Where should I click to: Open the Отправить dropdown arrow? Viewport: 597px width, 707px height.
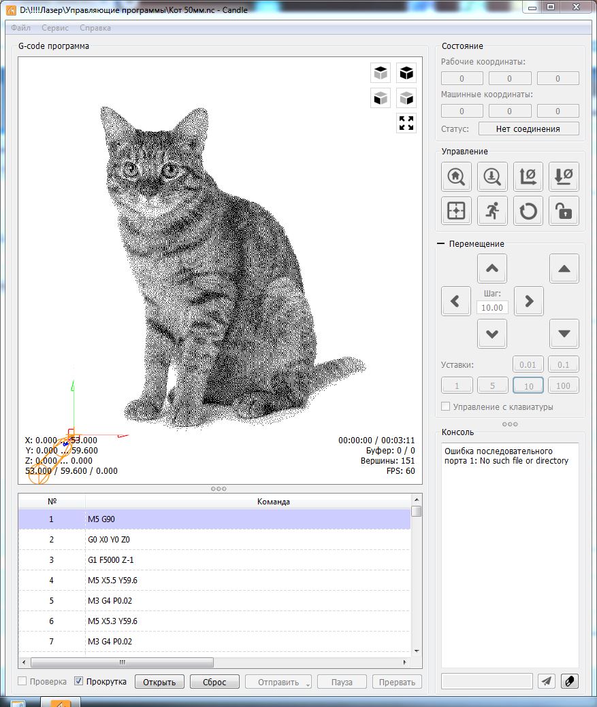tap(308, 684)
